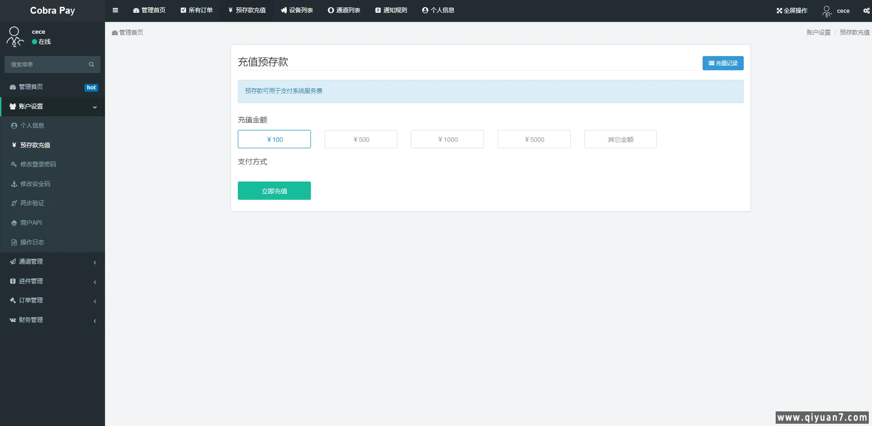Click the user avatar icon in top bar
This screenshot has width=872, height=426.
click(x=827, y=11)
